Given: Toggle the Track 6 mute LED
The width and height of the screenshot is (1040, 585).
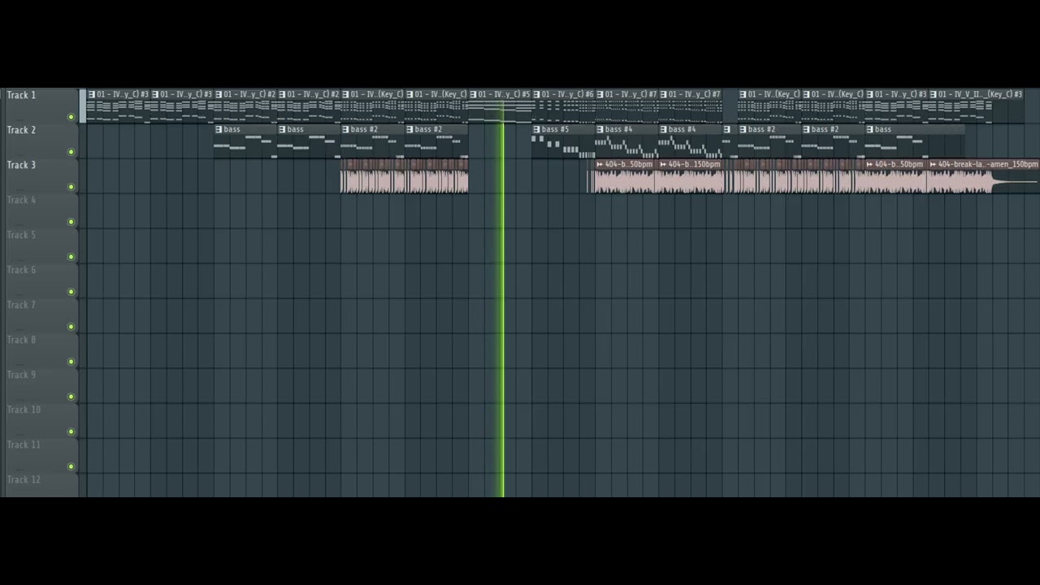Looking at the screenshot, I should [71, 292].
